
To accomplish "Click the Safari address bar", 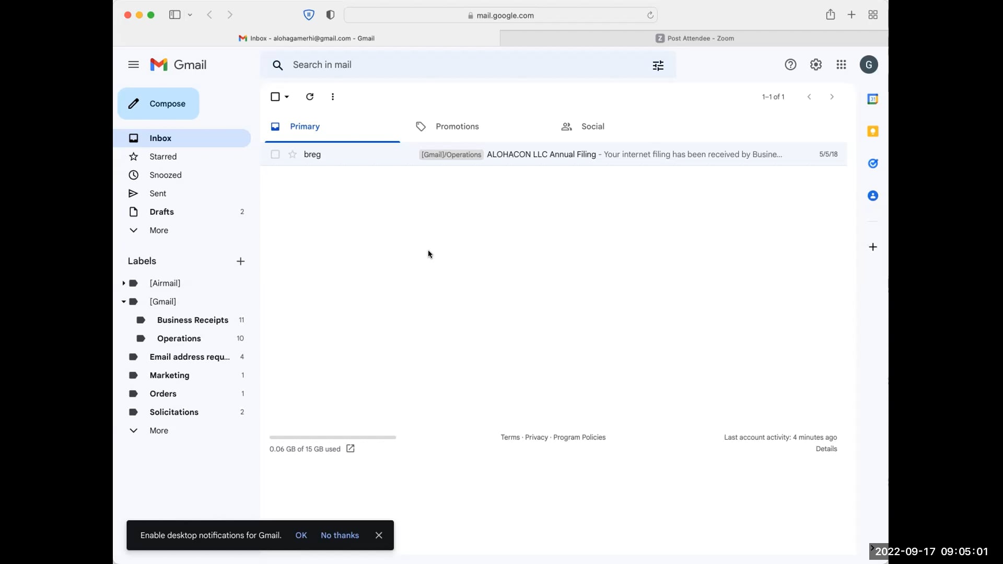I will point(500,15).
